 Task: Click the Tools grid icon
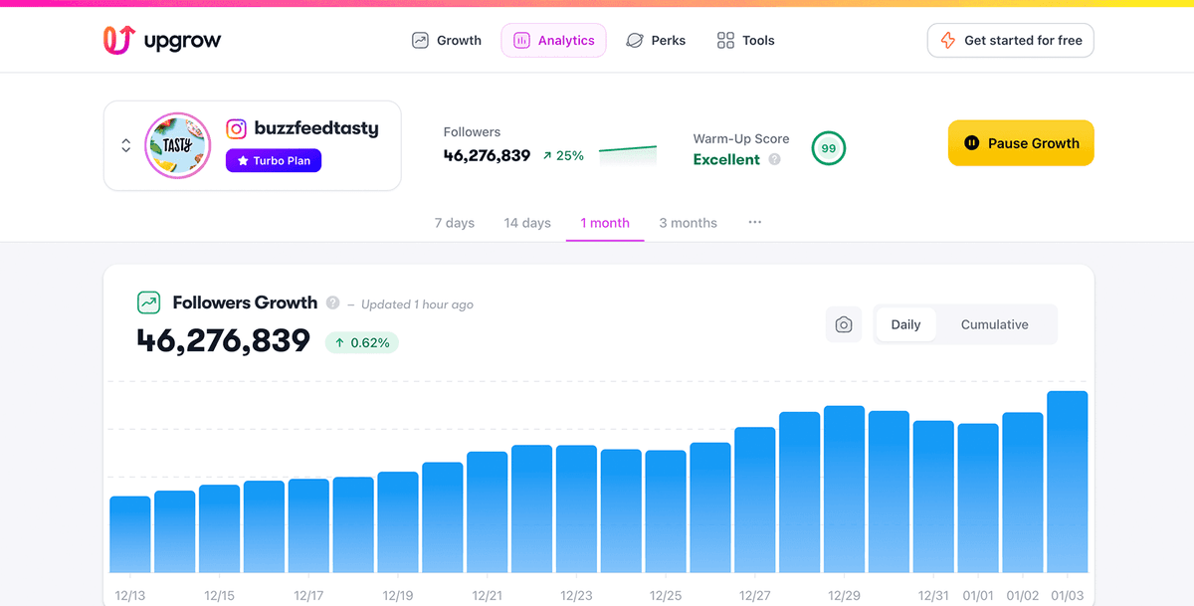[724, 40]
